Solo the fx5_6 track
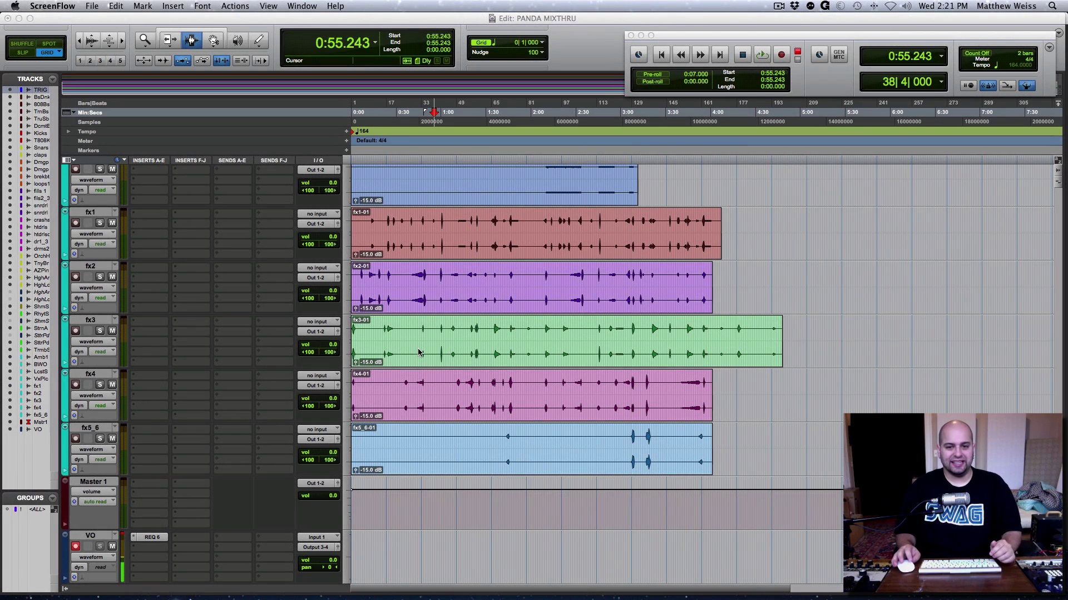The image size is (1068, 600). click(x=100, y=438)
